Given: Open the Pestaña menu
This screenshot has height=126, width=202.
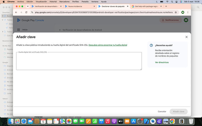Looking at the screenshot, I should 85,2.
